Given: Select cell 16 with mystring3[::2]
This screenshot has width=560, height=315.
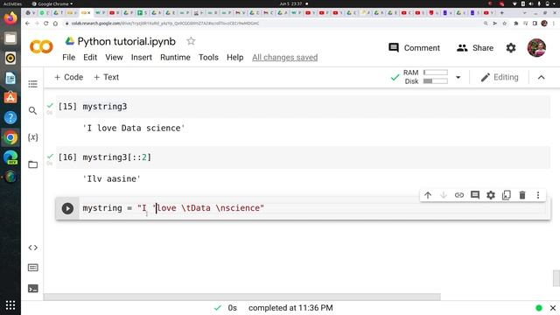Looking at the screenshot, I should tap(304, 157).
